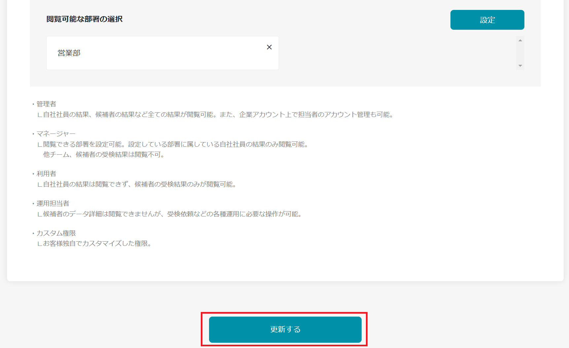Click the 設定 button
569x348 pixels.
coord(487,20)
